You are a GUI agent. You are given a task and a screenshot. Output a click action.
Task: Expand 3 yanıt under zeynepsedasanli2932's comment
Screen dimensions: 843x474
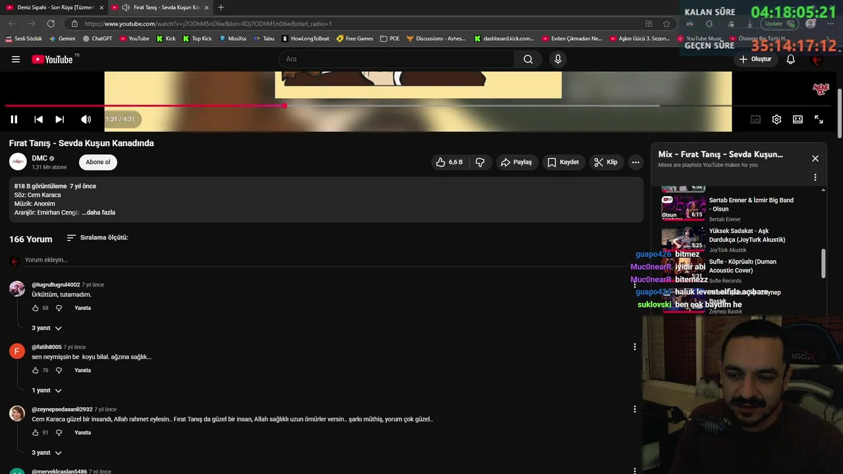pyautogui.click(x=47, y=453)
